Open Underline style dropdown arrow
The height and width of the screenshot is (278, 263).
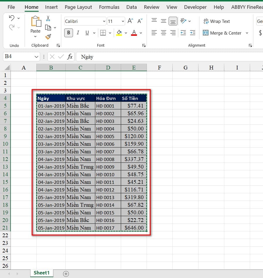(94, 33)
